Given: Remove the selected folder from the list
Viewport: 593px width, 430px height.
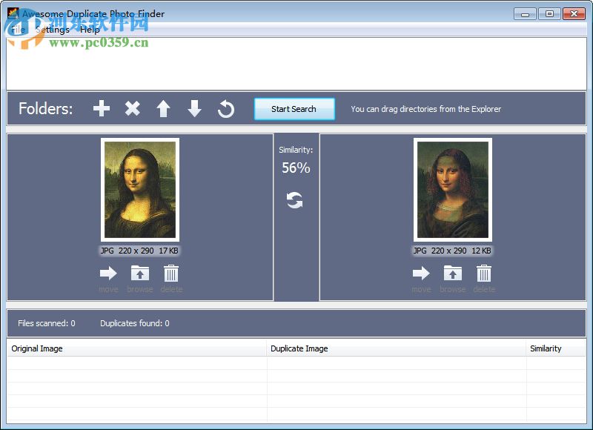Looking at the screenshot, I should coord(133,108).
